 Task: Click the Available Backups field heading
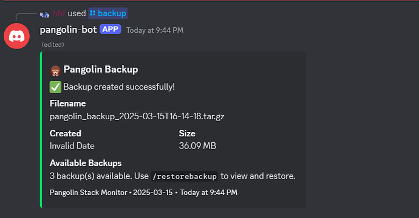coord(86,163)
